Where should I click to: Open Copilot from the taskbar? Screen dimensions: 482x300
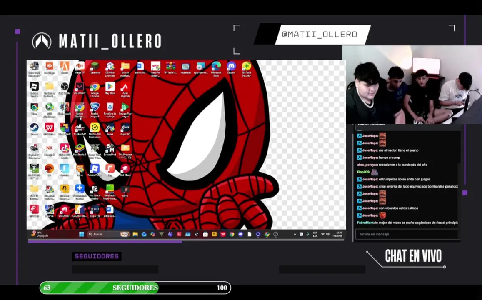tap(152, 234)
